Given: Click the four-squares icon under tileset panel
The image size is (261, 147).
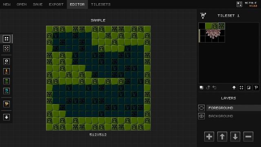Looking at the screenshot, I should click(241, 87).
